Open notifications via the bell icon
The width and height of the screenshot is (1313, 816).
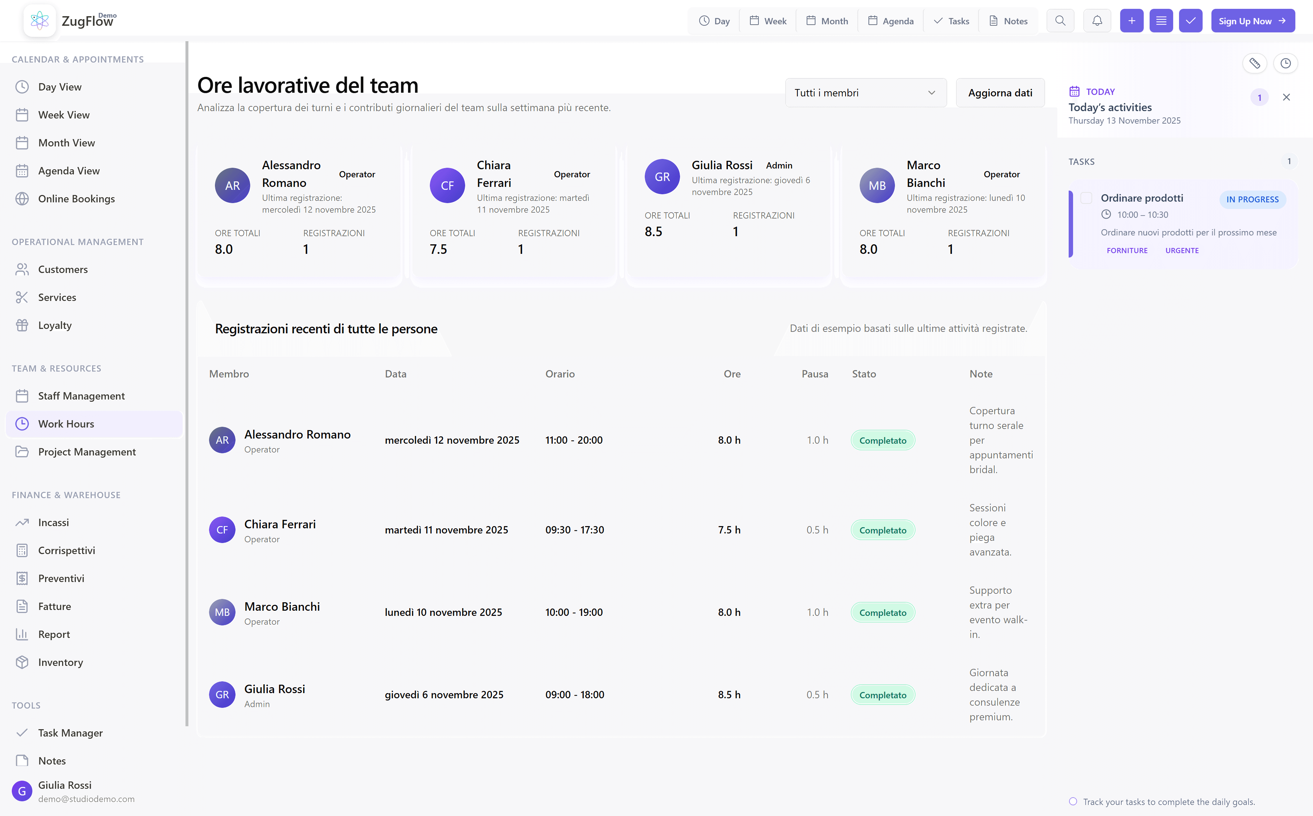(1097, 21)
